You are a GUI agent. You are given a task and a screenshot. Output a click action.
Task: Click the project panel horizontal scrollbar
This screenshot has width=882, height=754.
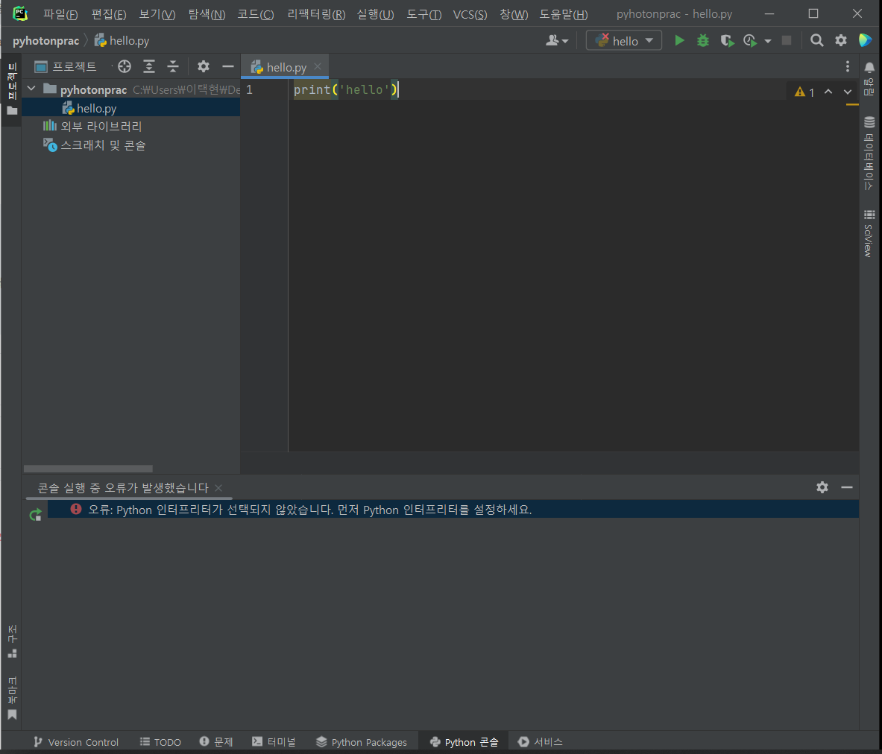88,469
